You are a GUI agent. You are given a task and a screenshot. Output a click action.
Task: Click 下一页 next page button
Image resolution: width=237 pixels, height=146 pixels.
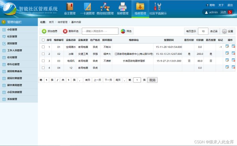[108, 80]
